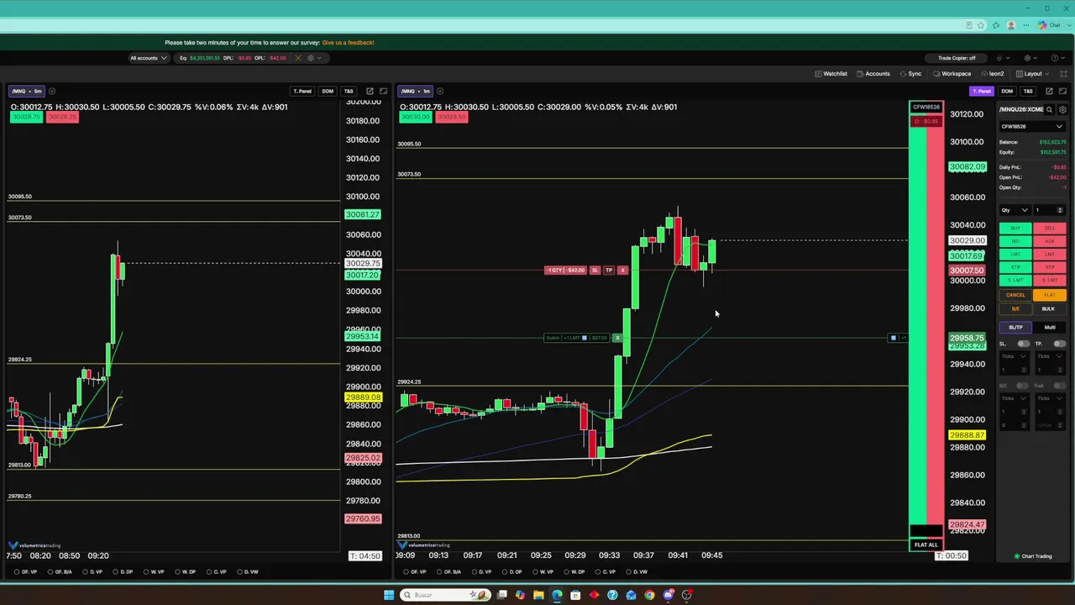Switch to the SL/TP tab
Screen dimensions: 1075x605
tap(1015, 327)
